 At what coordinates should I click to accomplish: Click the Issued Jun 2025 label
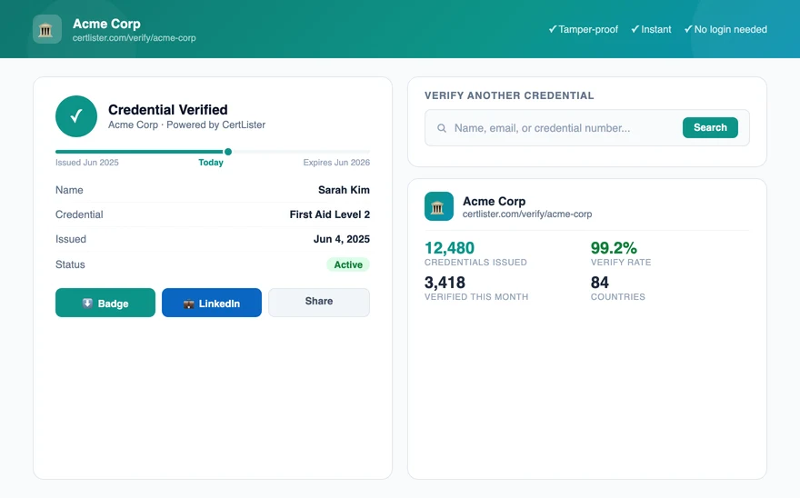tap(87, 163)
